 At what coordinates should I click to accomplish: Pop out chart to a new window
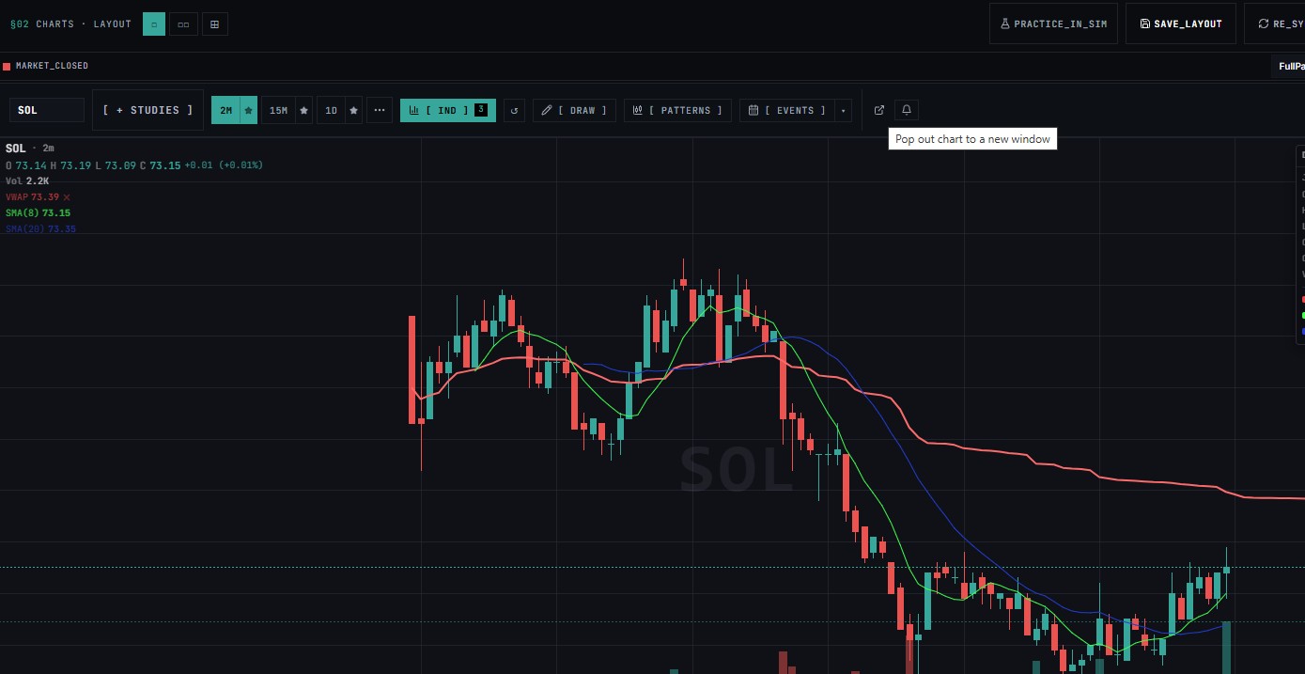879,110
